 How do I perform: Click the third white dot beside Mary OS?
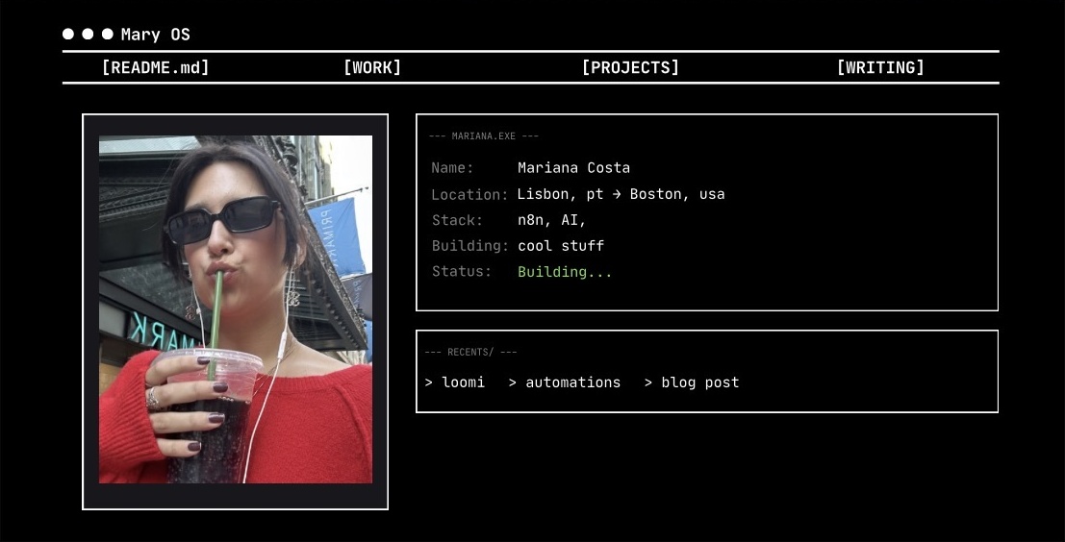108,34
